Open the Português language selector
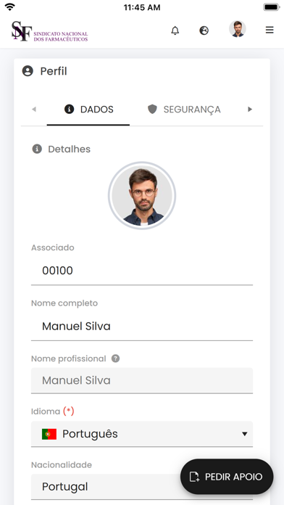 point(142,434)
